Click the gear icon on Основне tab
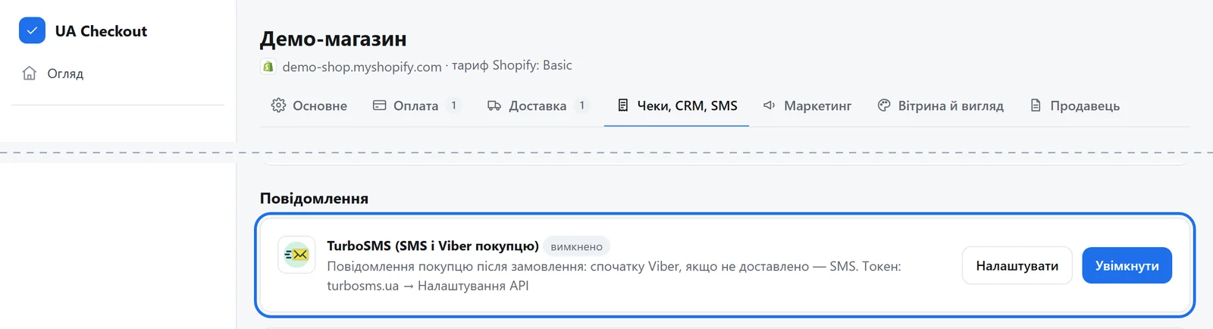Image resolution: width=1213 pixels, height=329 pixels. click(x=278, y=105)
